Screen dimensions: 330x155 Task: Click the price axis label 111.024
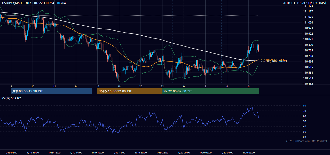308,22
